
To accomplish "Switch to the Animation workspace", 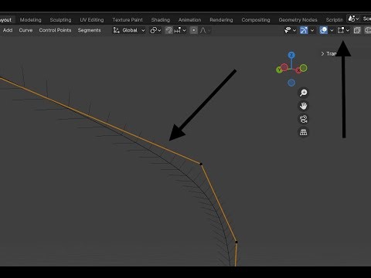I will click(x=189, y=20).
